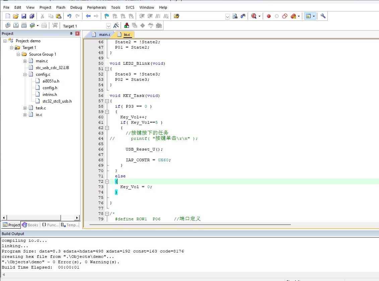The width and height of the screenshot is (379, 281).
Task: Start debug session magnifier icon
Action: 254,16
